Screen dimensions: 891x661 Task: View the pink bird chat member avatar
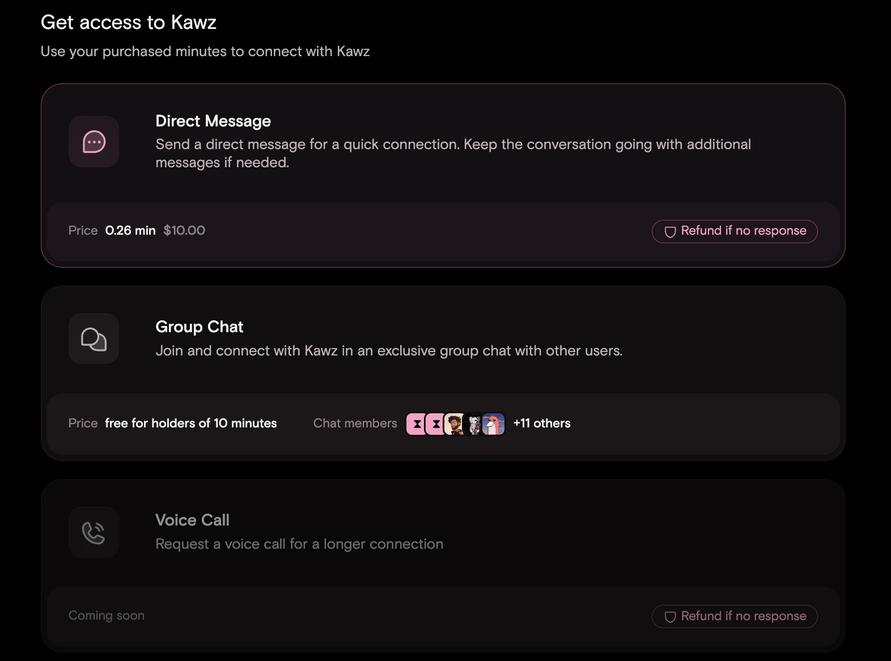click(x=494, y=424)
